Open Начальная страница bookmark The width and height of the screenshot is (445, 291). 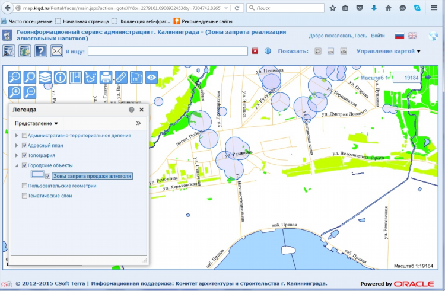pyautogui.click(x=82, y=21)
